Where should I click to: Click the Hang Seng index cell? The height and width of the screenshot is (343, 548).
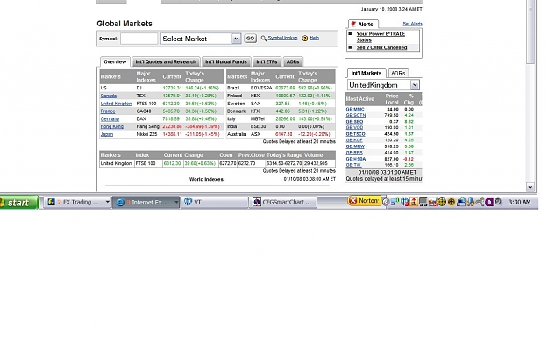click(147, 126)
